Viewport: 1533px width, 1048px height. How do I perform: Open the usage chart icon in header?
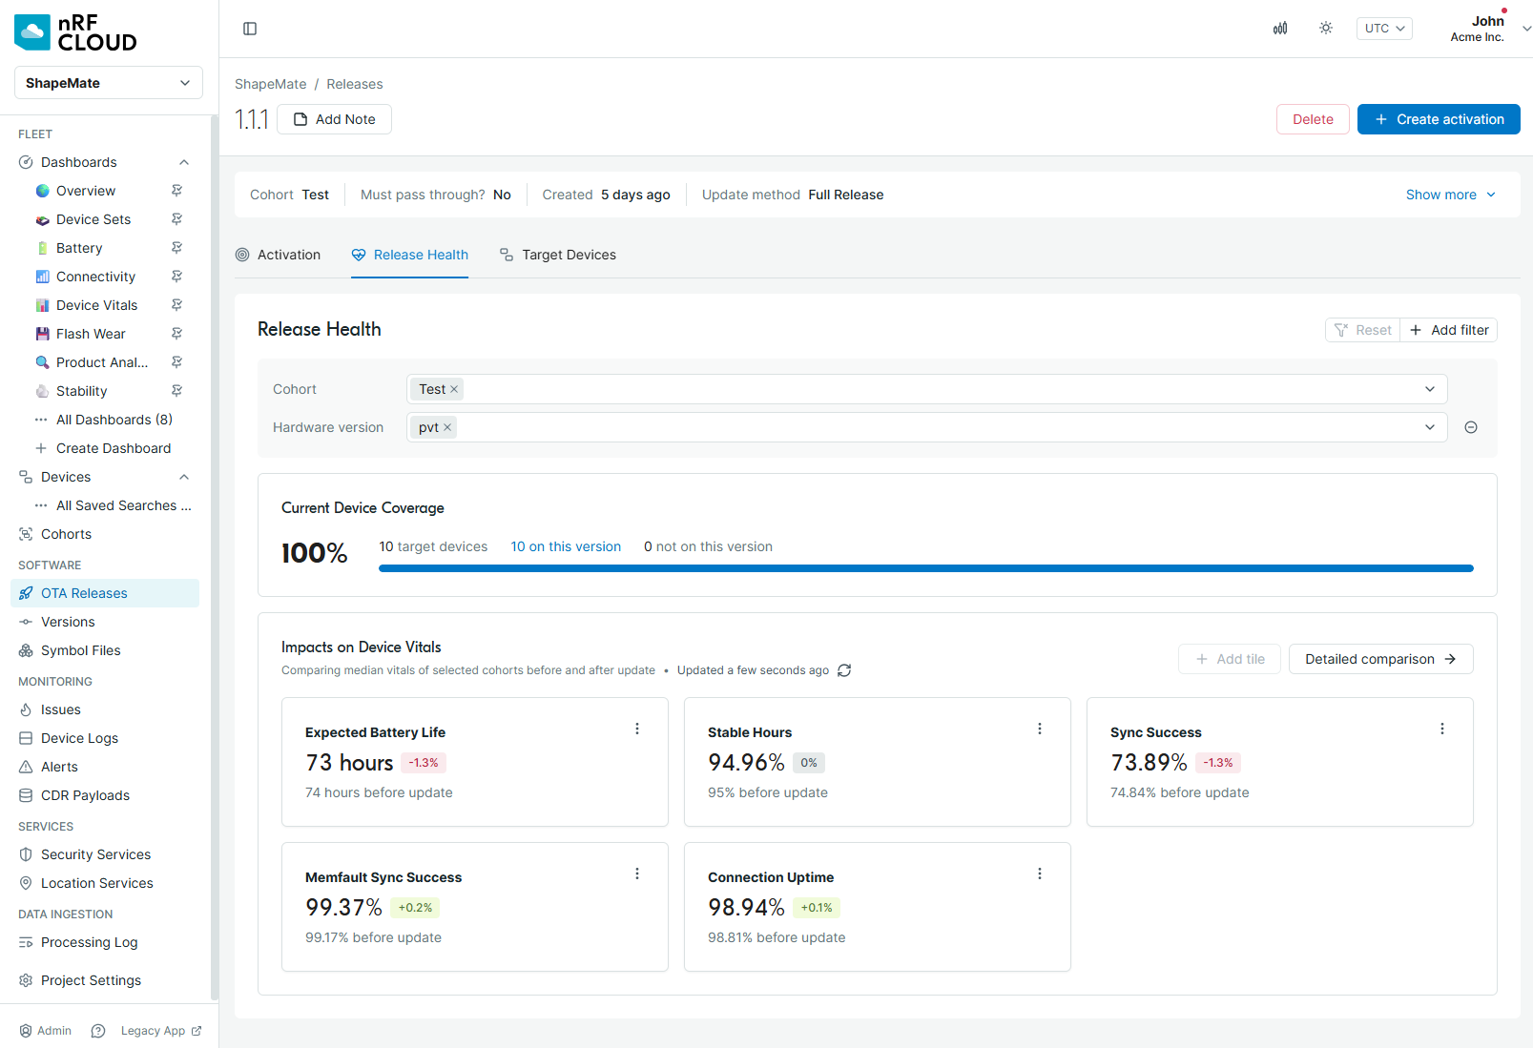point(1280,29)
